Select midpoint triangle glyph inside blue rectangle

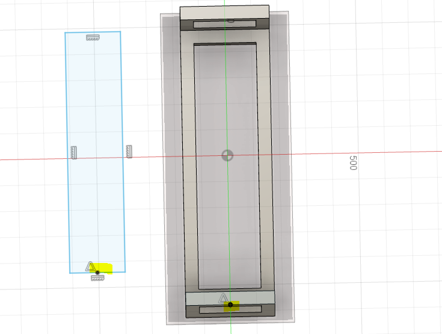[x=90, y=267]
